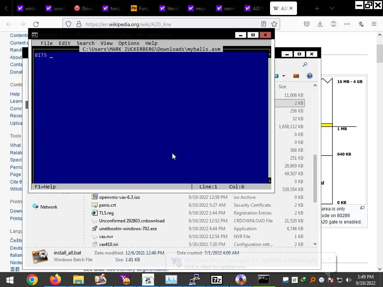
Task: Click the Firefox back arrow button
Action: (9, 24)
